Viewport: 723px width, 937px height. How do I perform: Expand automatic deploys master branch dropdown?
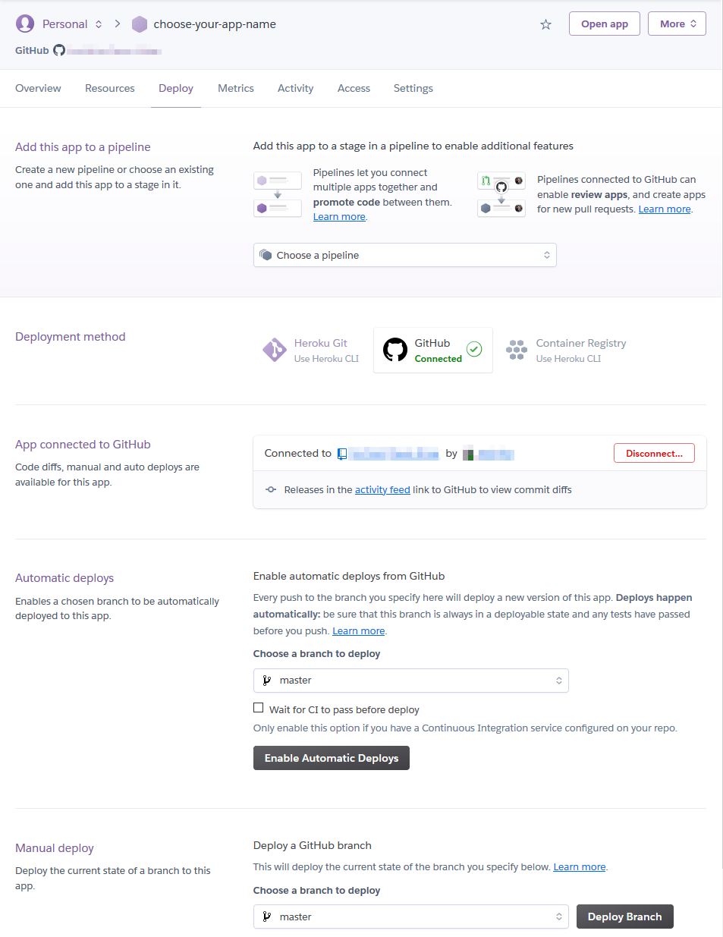(x=411, y=681)
